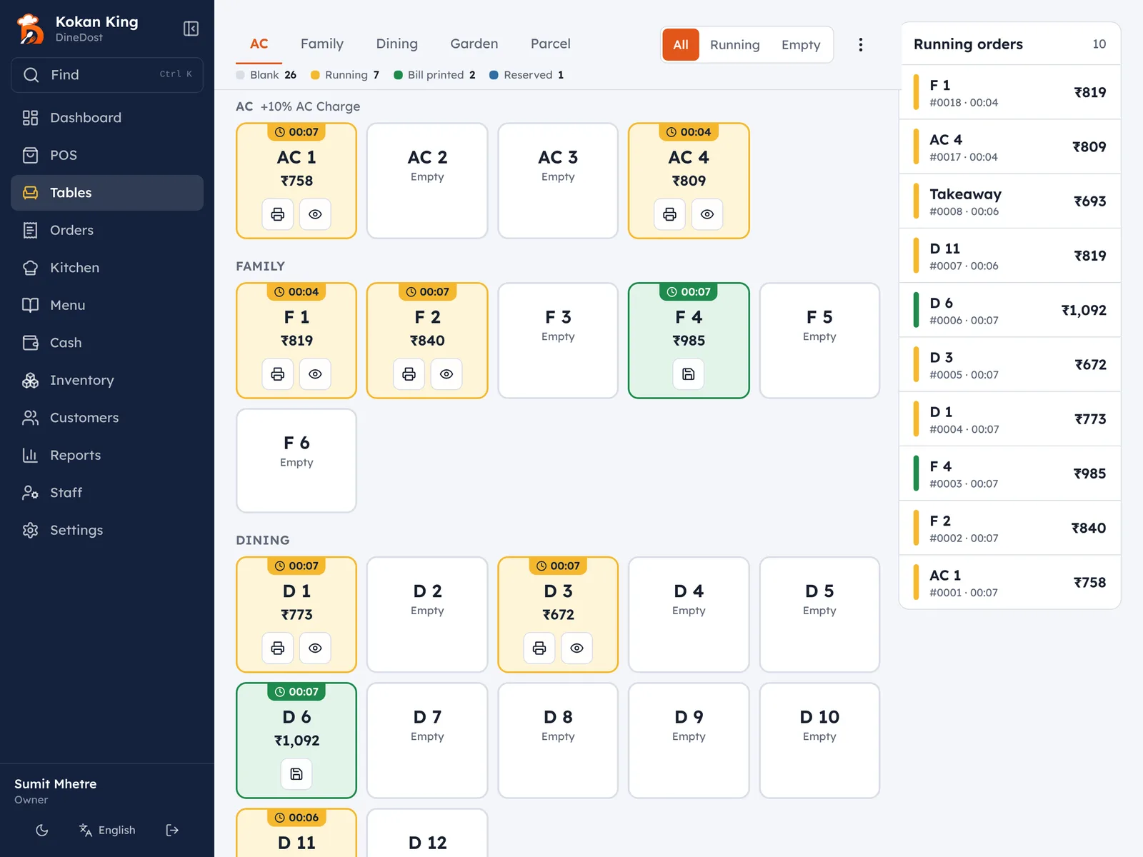Go to Kitchen section

coord(107,268)
